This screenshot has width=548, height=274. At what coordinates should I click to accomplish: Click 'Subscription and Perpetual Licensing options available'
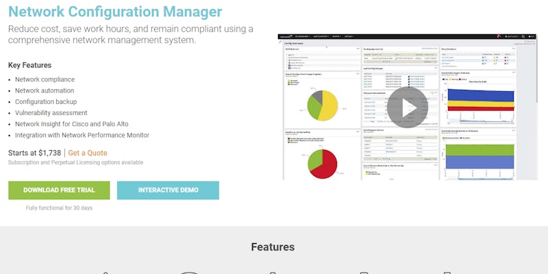75,162
